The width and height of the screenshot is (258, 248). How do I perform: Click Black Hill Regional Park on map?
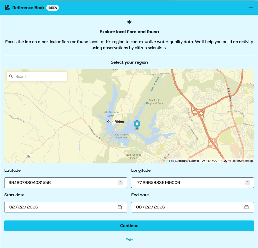(154, 102)
